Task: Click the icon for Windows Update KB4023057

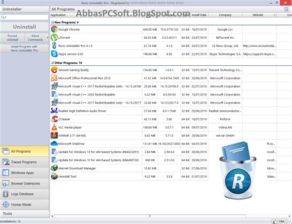Action: click(x=54, y=152)
